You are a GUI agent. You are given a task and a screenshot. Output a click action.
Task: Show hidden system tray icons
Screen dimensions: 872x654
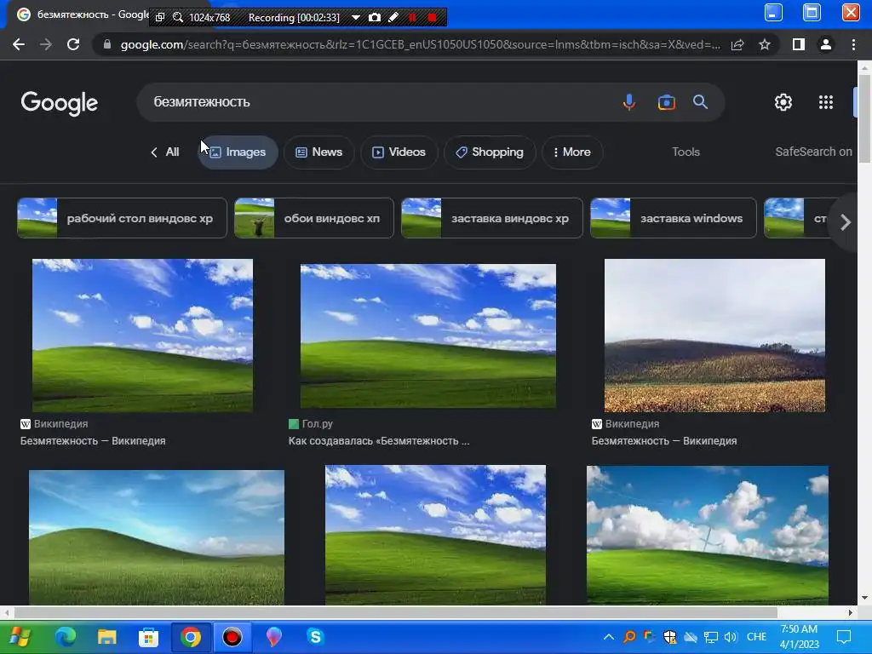(x=608, y=637)
